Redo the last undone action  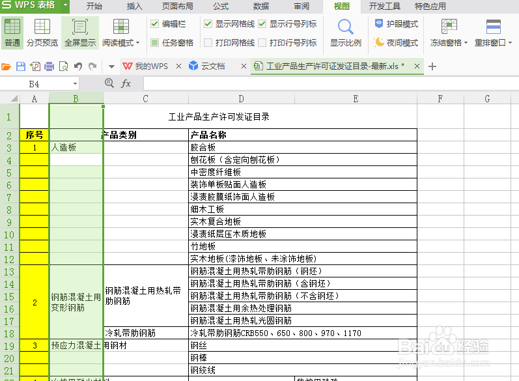(x=92, y=66)
